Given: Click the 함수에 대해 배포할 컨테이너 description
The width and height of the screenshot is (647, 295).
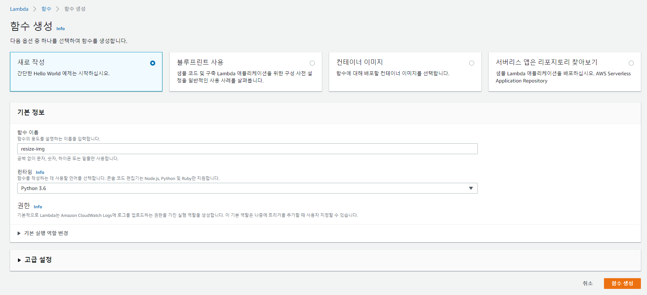Looking at the screenshot, I should point(393,73).
